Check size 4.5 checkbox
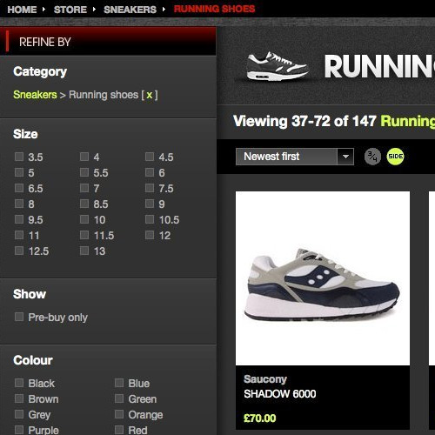 150,157
